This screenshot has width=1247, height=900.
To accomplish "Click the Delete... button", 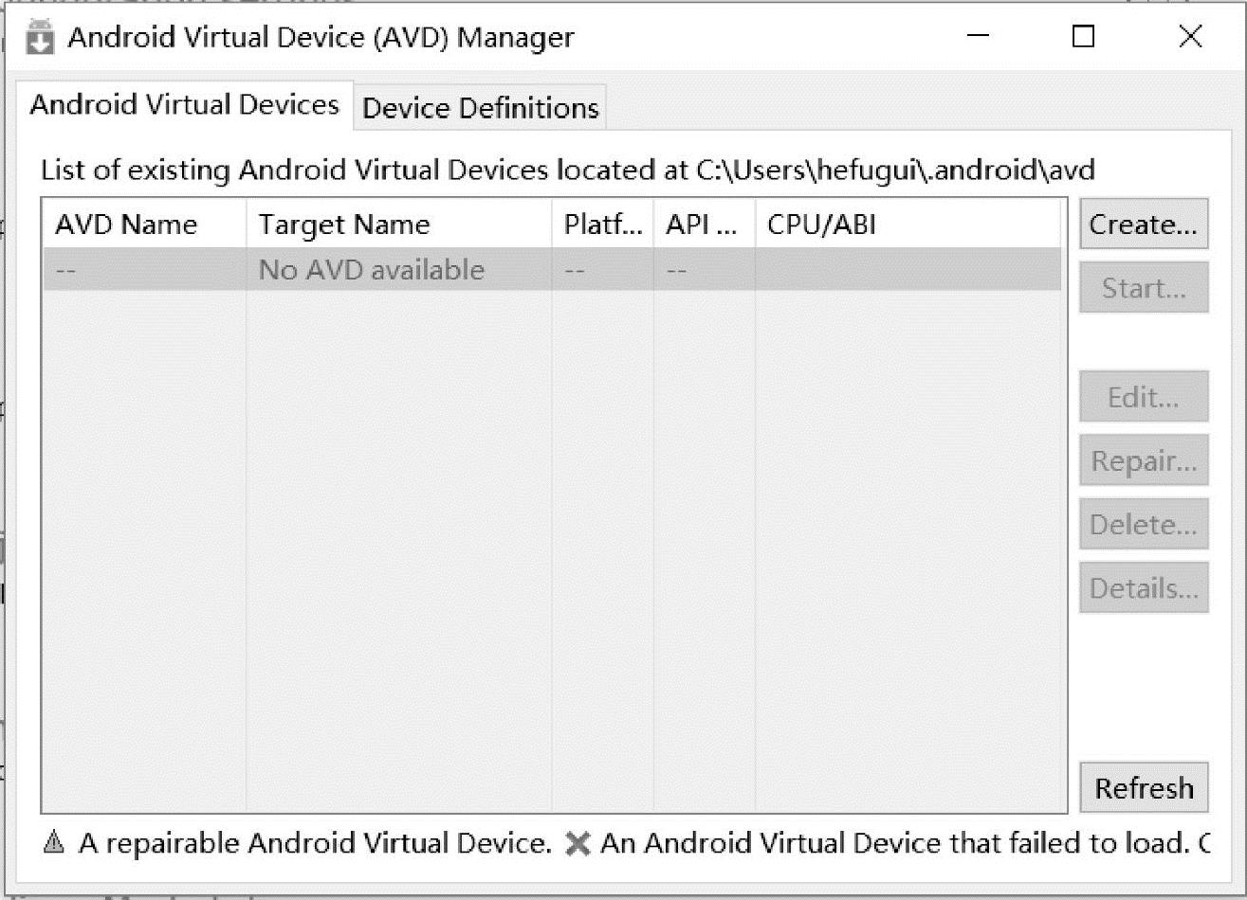I will coord(1144,525).
